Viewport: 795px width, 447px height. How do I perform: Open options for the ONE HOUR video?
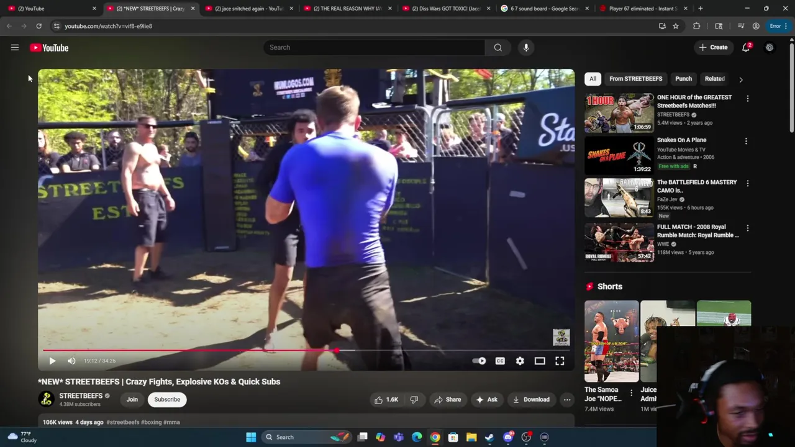(747, 99)
